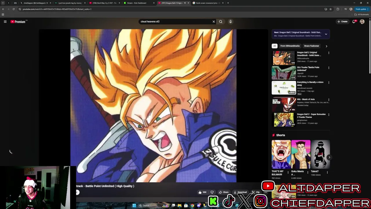Open Mix - Music of Asia thumbnail

[x=284, y=105]
